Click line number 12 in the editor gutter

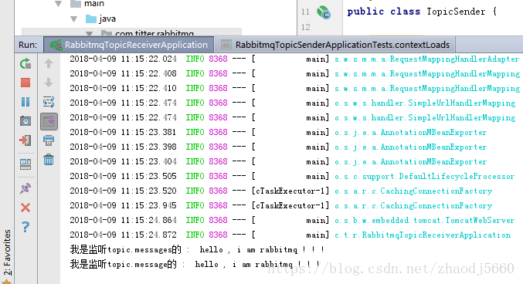[x=305, y=27]
